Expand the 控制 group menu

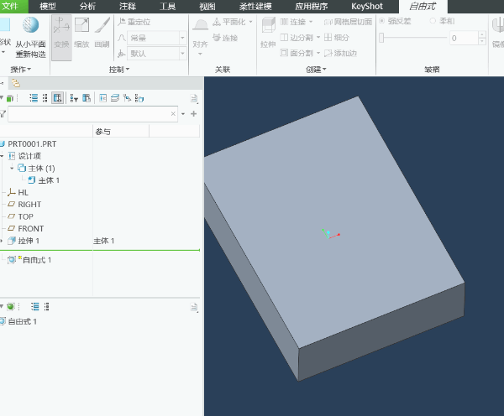pos(119,70)
